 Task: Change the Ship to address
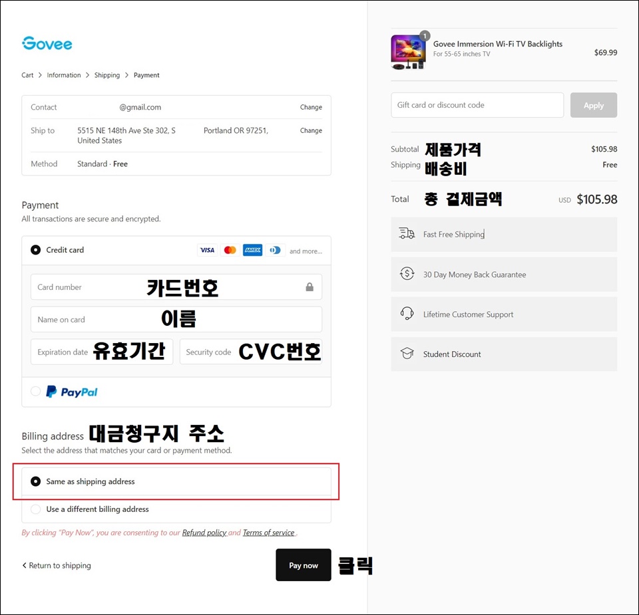pos(311,130)
